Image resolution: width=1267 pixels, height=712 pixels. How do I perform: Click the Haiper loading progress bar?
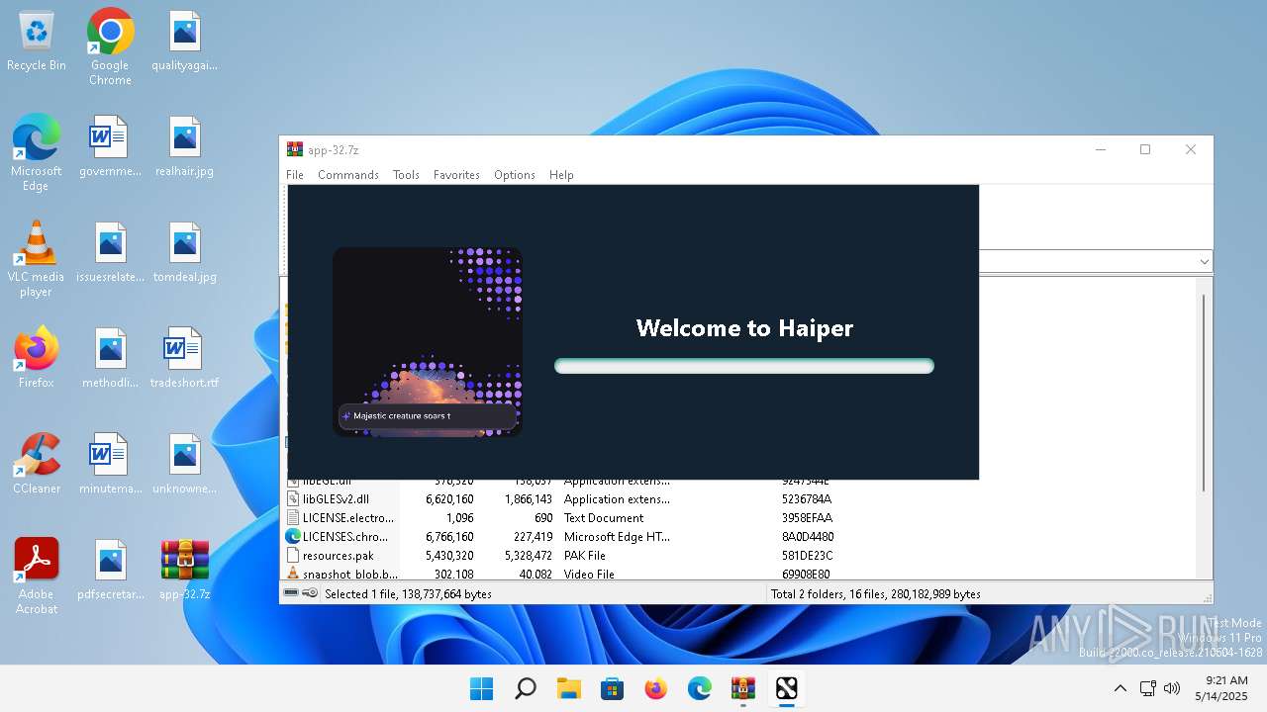tap(744, 366)
